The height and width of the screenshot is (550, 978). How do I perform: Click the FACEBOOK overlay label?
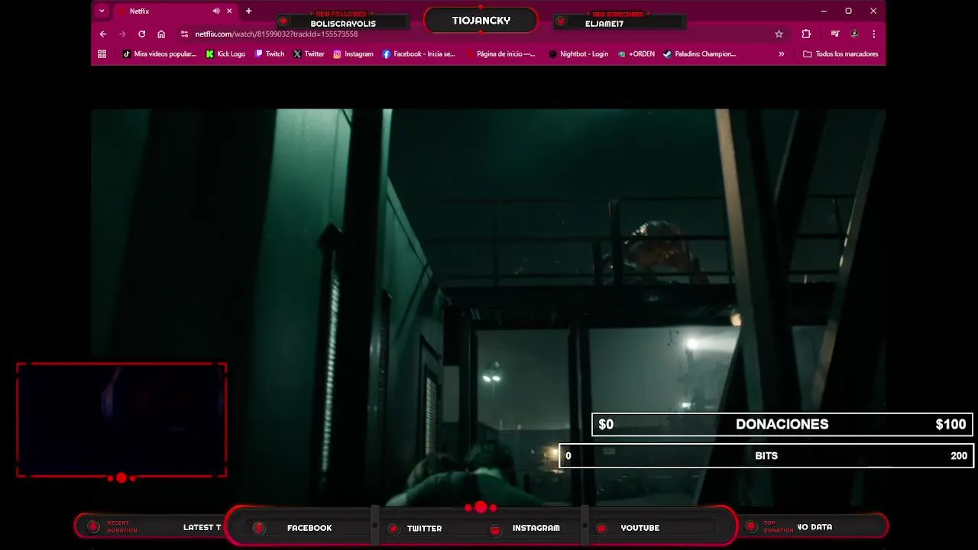309,528
